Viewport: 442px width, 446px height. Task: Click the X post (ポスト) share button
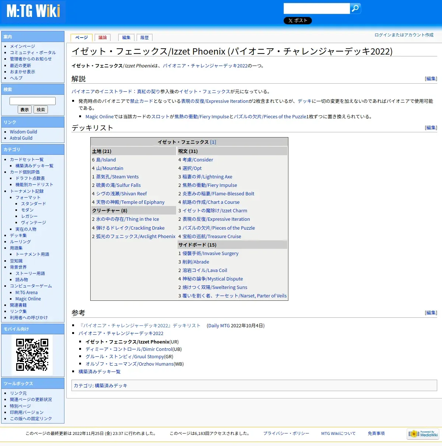(x=298, y=21)
